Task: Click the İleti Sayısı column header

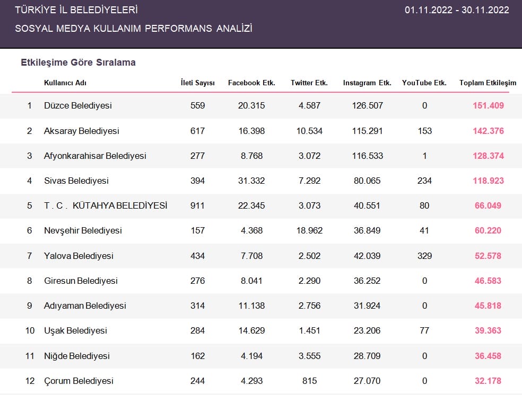Action: click(x=198, y=83)
